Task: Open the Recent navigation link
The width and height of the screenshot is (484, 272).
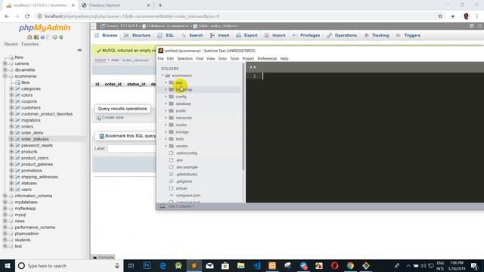Action: [x=11, y=44]
